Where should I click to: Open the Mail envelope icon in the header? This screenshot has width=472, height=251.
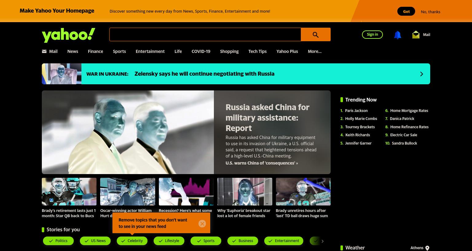(416, 34)
